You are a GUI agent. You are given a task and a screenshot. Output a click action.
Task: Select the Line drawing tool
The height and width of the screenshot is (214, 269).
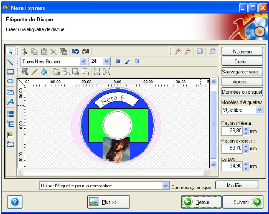[10, 62]
